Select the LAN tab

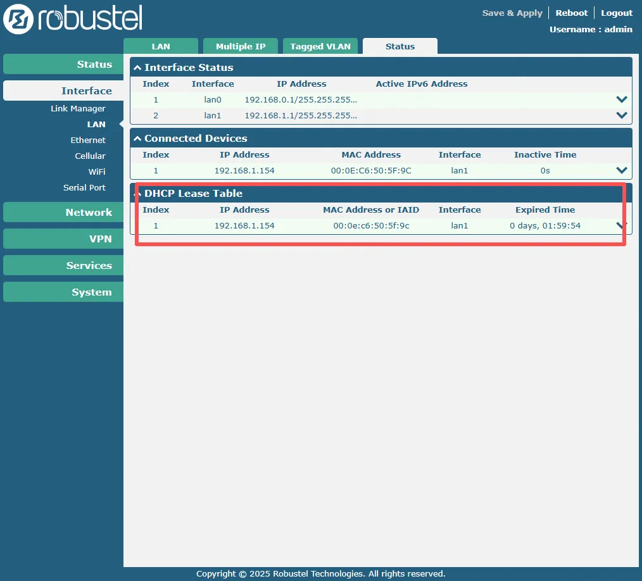[x=161, y=46]
